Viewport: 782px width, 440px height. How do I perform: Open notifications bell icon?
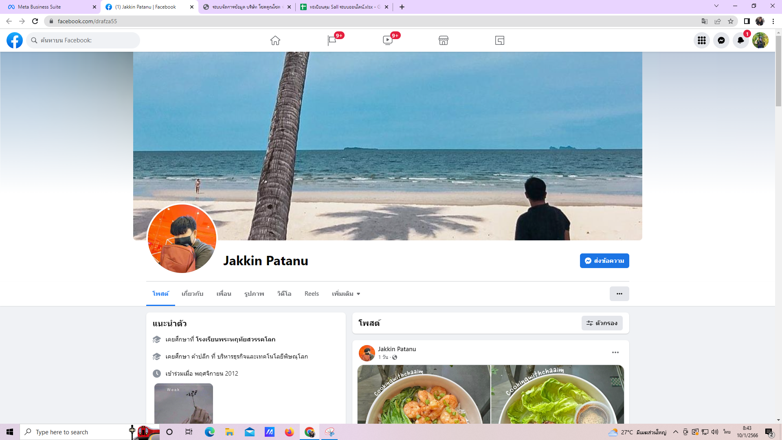[740, 40]
